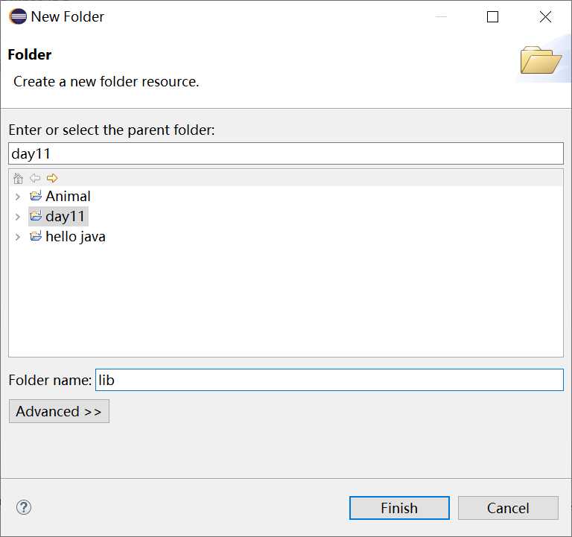
Task: Select the Animal project label in the tree
Action: click(x=68, y=197)
